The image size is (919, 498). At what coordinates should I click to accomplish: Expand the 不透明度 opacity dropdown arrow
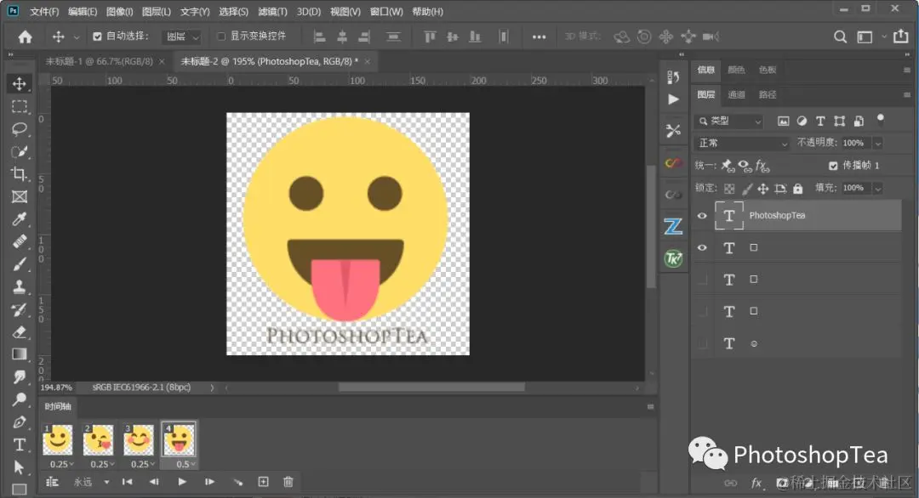point(877,144)
